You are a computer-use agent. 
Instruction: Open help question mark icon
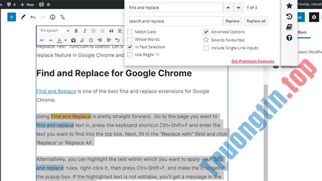click(289, 38)
